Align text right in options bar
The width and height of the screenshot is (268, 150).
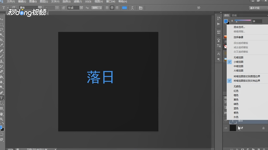(117, 8)
